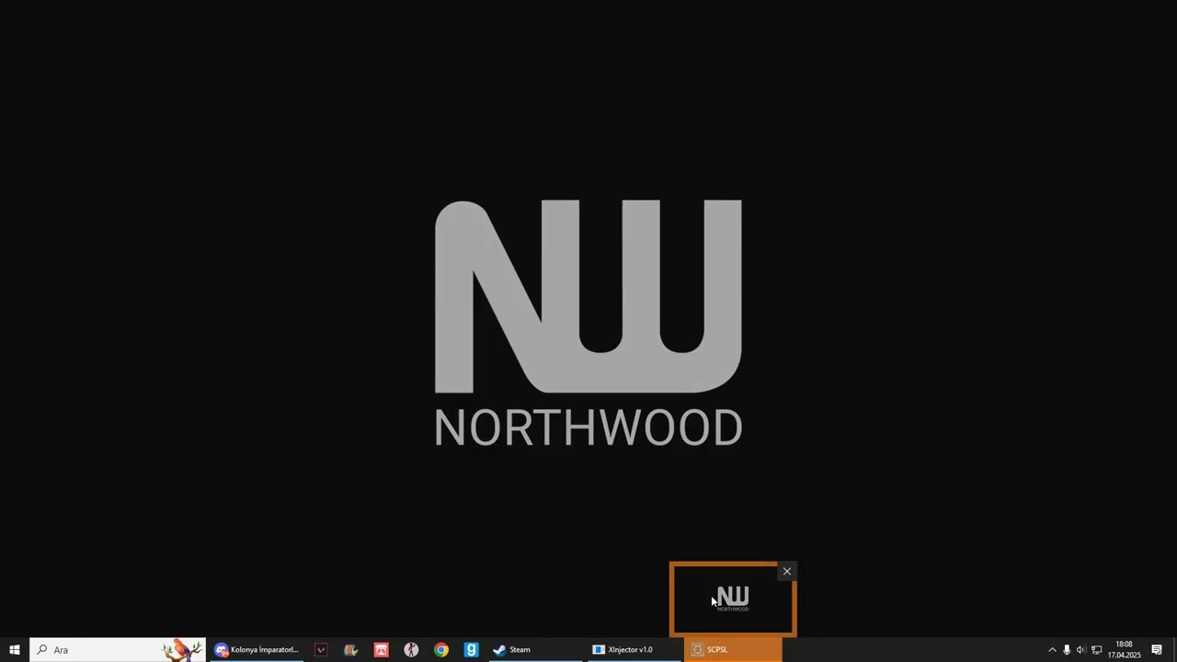Open the stick figure app in taskbar

[411, 650]
